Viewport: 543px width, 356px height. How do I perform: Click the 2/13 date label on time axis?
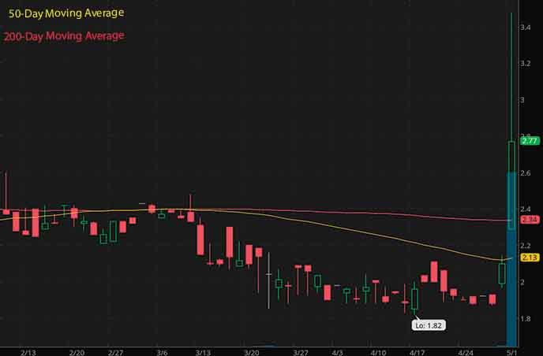[28, 353]
